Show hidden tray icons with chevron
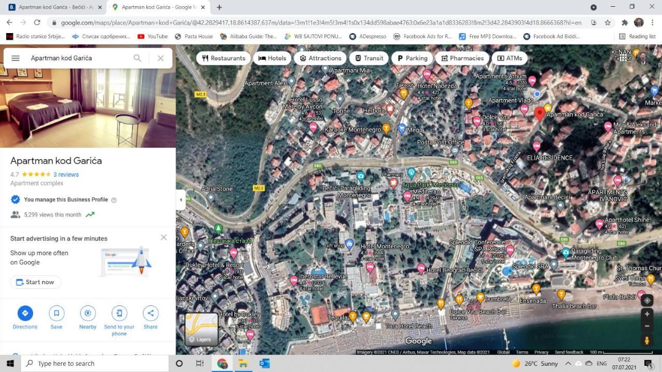This screenshot has width=662, height=372. tap(567, 363)
